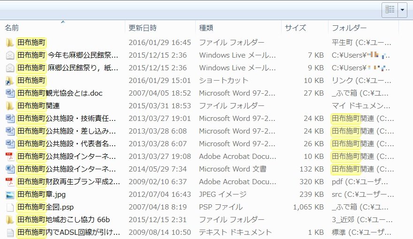Click the 27 KB size cell
This screenshot has height=239, width=413.
click(314, 93)
